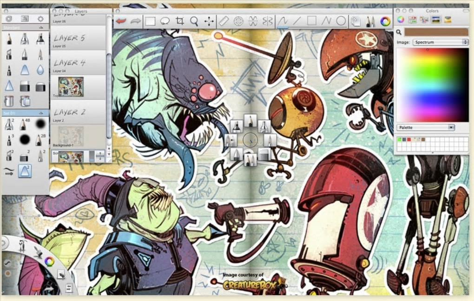
Task: Select Layer 2 in Layers panel
Action: coord(79,113)
